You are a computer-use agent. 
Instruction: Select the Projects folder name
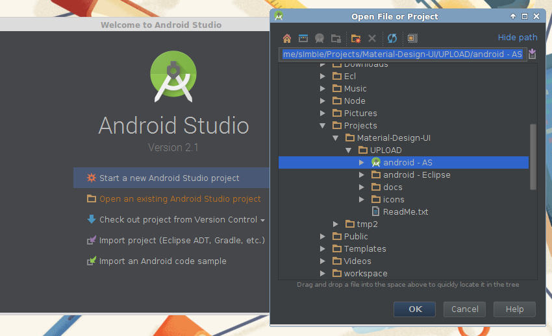[360, 125]
